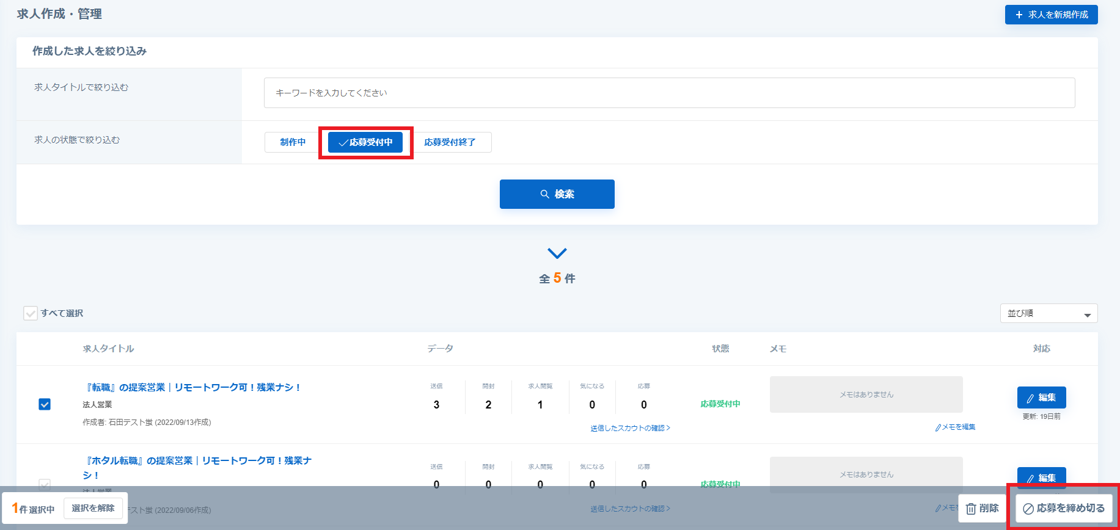Viewport: 1120px width, 530px height.
Task: Collapse the filter panel with blue chevron
Action: point(557,253)
